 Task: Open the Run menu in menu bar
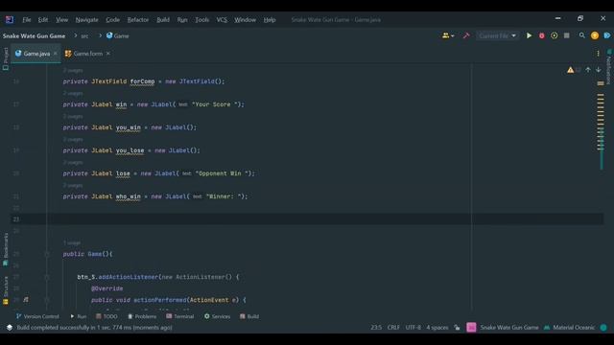point(182,19)
